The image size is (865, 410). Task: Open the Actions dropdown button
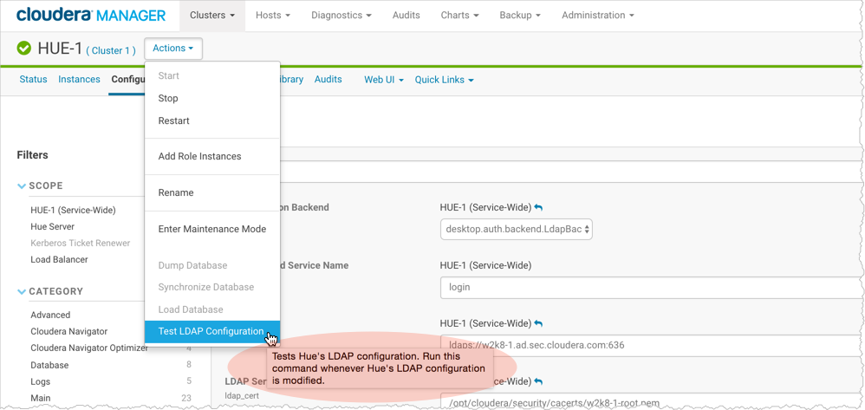pyautogui.click(x=173, y=49)
